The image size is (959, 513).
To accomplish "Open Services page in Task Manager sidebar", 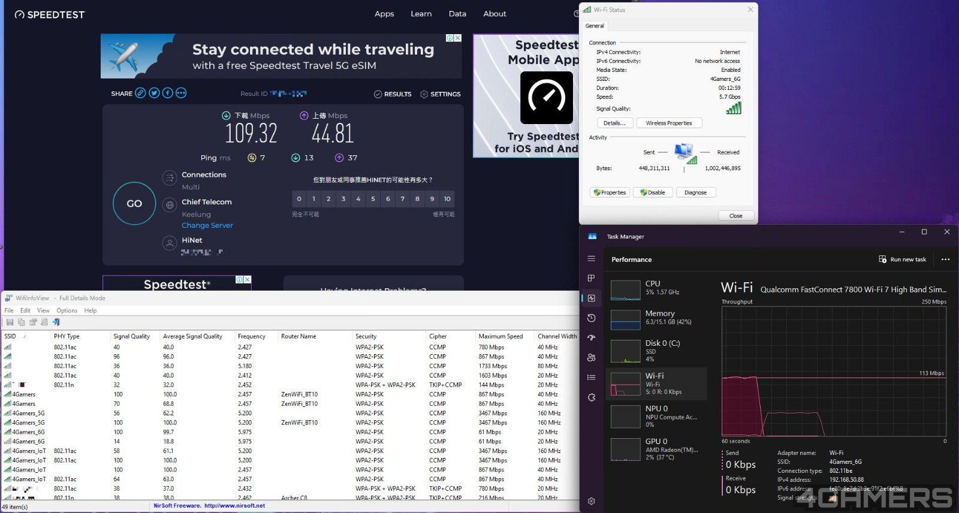I will click(592, 397).
